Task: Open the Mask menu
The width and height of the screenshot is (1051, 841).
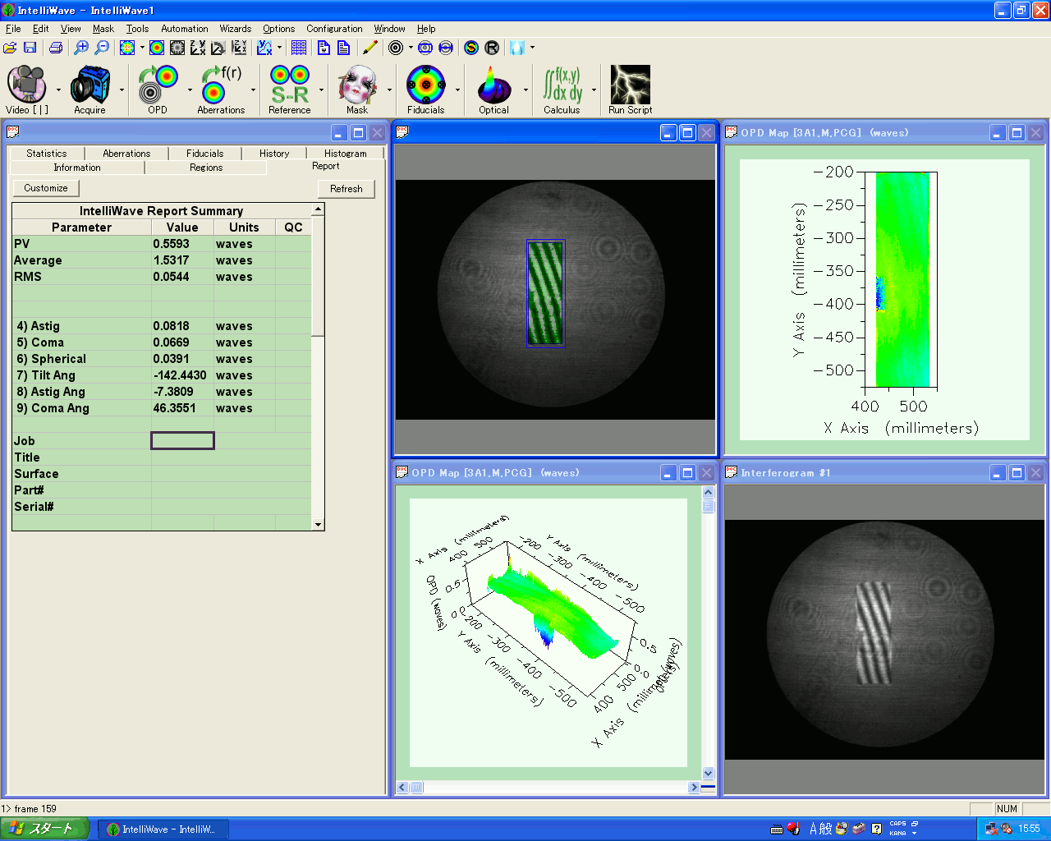Action: (x=103, y=29)
